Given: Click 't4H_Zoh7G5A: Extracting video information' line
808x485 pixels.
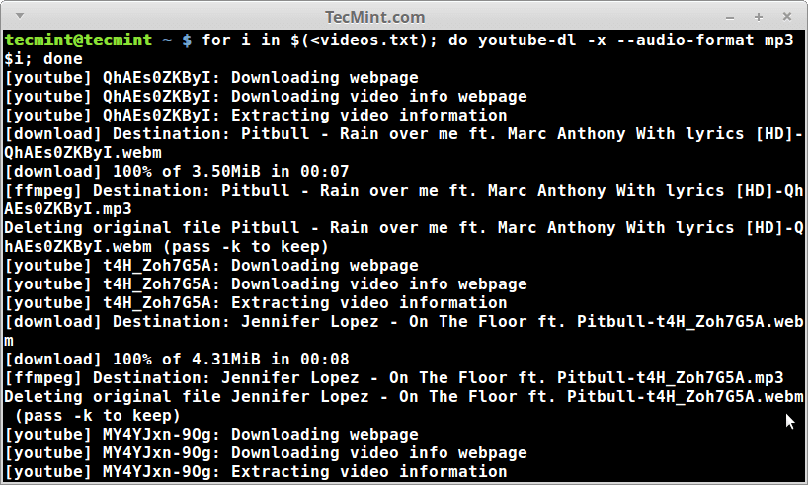Looking at the screenshot, I should (256, 302).
